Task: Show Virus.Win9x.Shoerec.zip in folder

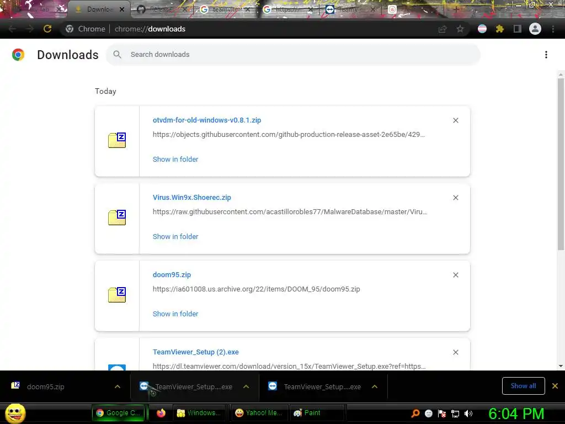Action: 175,236
